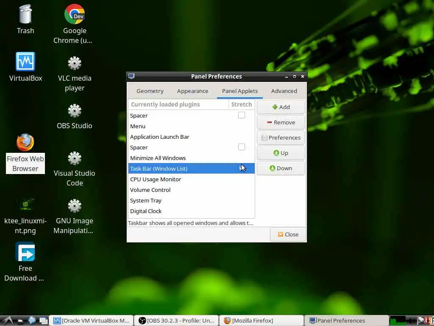Switch to Mozilla Firefox taskbar window
This screenshot has width=434, height=326.
pos(262,321)
